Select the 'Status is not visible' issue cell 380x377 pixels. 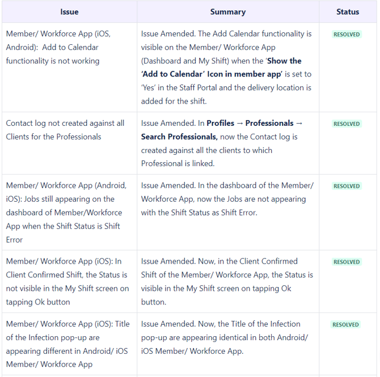pos(66,282)
